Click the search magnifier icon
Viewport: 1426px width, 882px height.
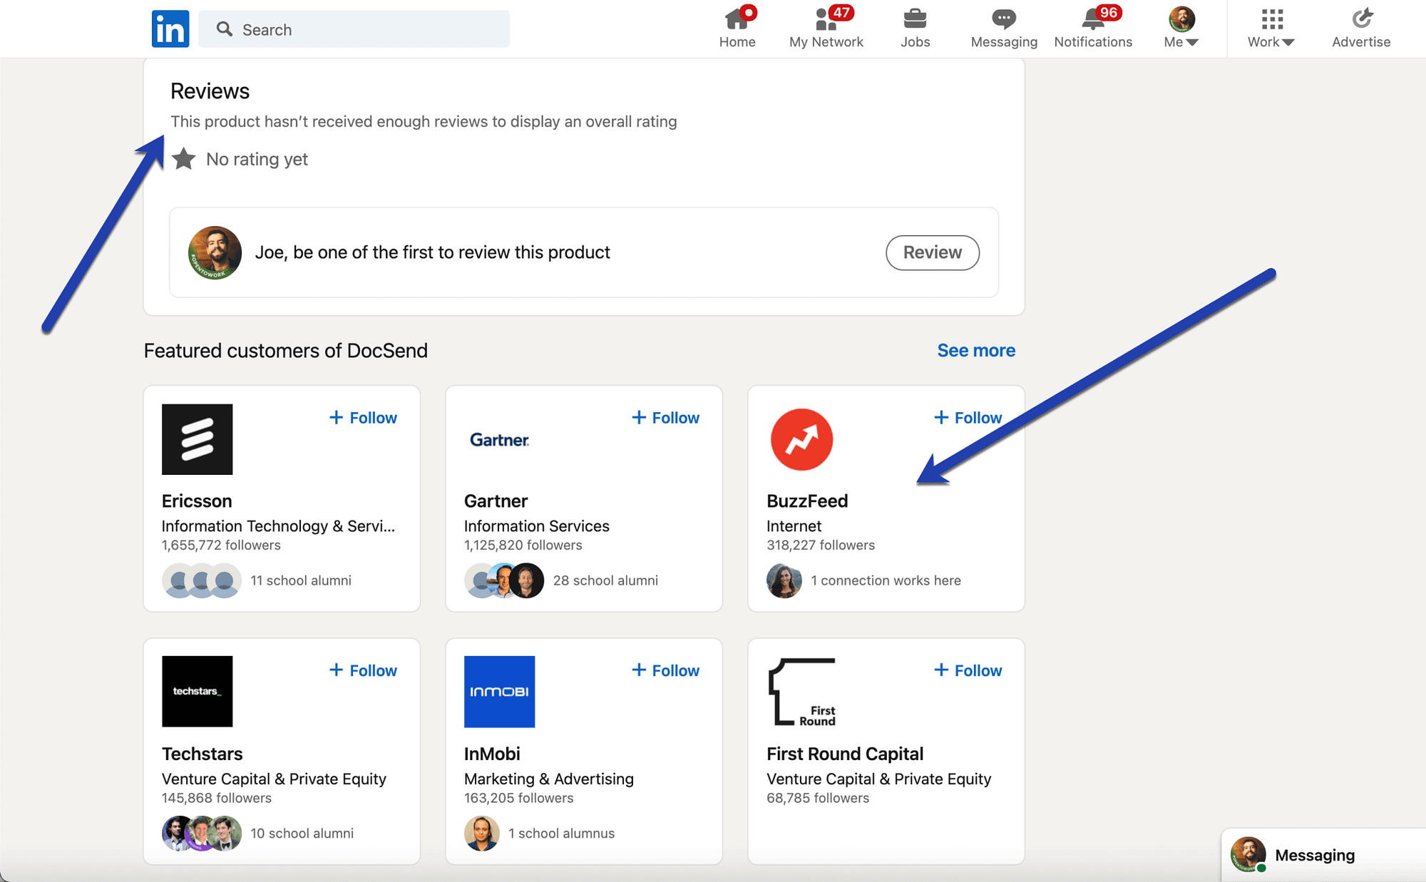(225, 29)
